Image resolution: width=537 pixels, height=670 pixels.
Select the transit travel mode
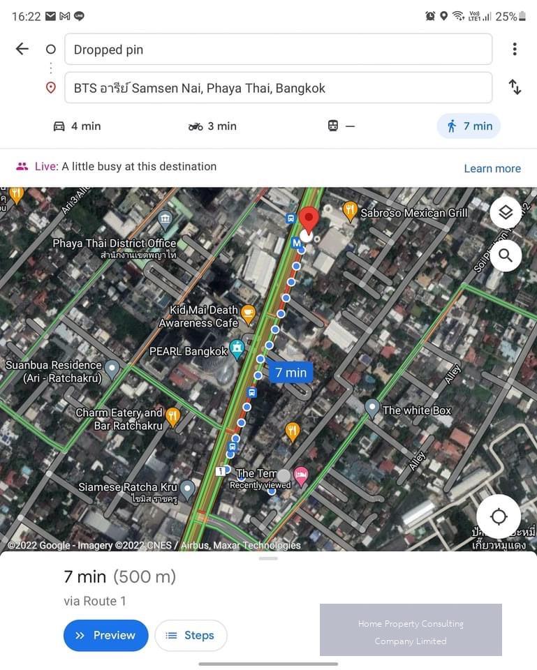point(341,126)
